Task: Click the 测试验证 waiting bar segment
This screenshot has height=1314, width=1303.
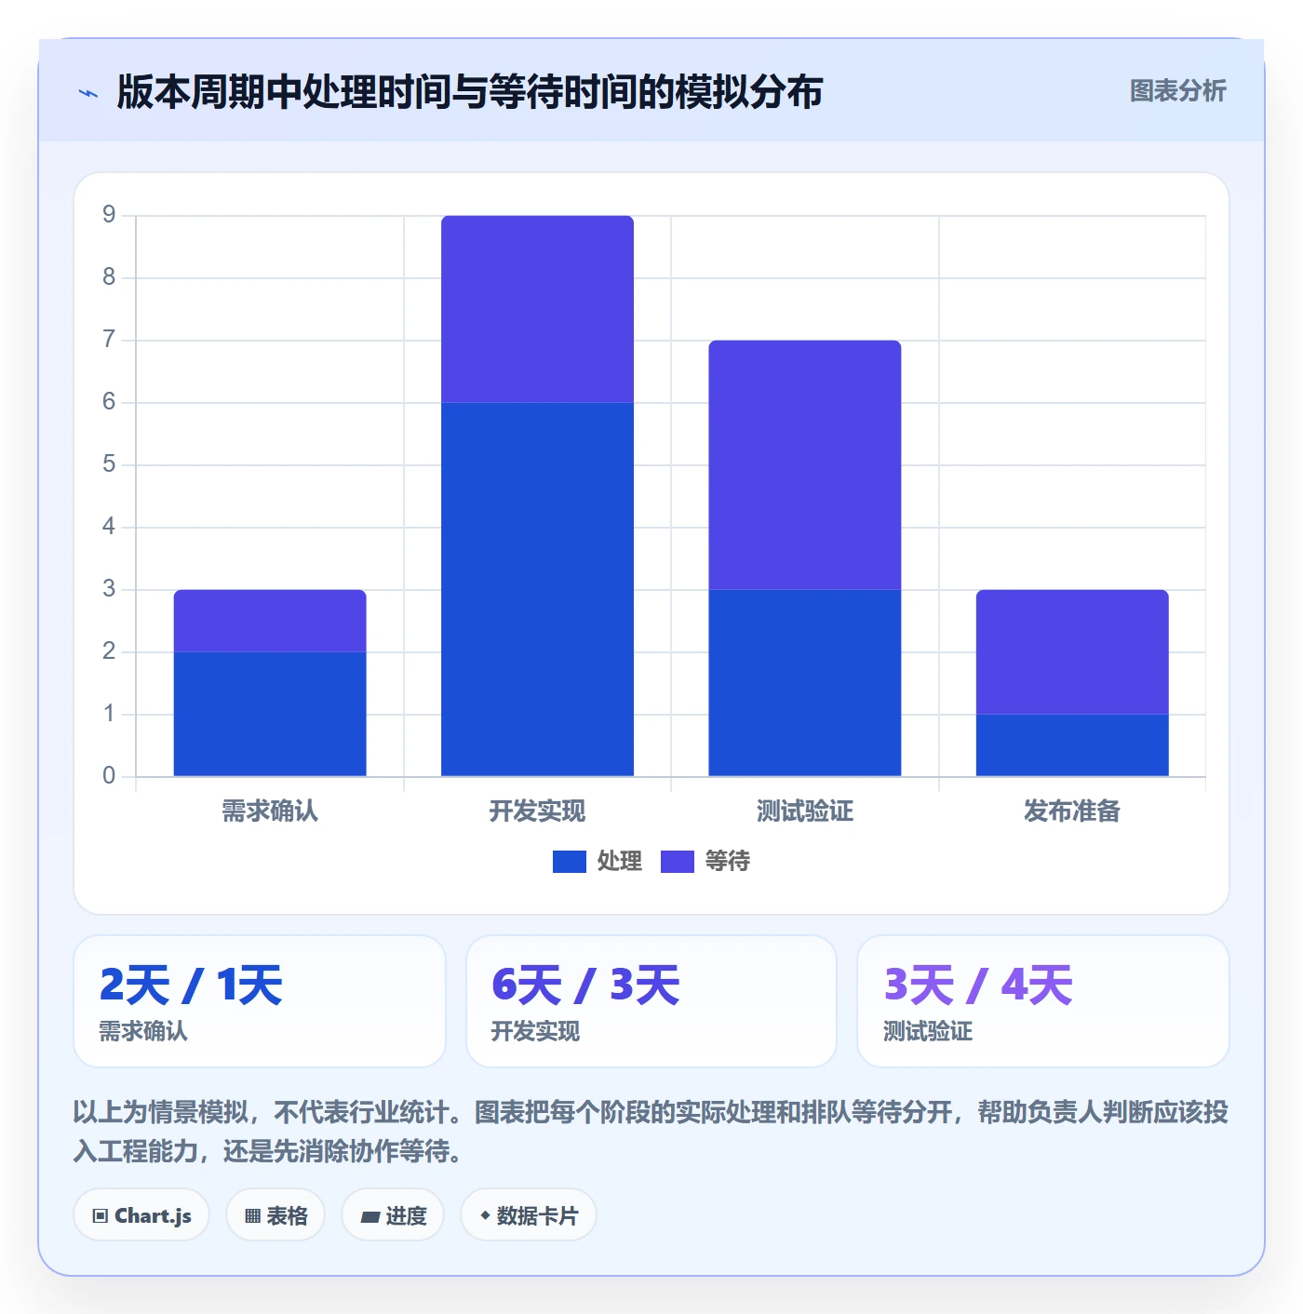Action: point(805,464)
